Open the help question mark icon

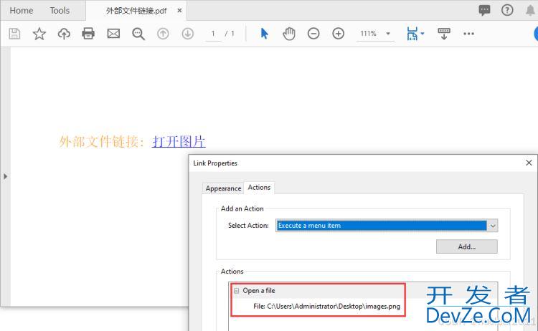(x=507, y=10)
